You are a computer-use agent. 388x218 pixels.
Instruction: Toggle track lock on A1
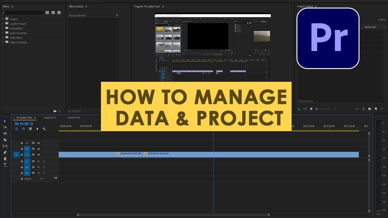coord(22,161)
